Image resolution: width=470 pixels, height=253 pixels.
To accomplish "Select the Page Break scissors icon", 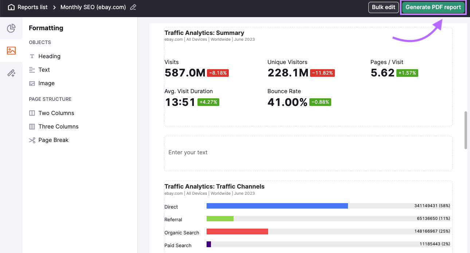I will tap(32, 140).
